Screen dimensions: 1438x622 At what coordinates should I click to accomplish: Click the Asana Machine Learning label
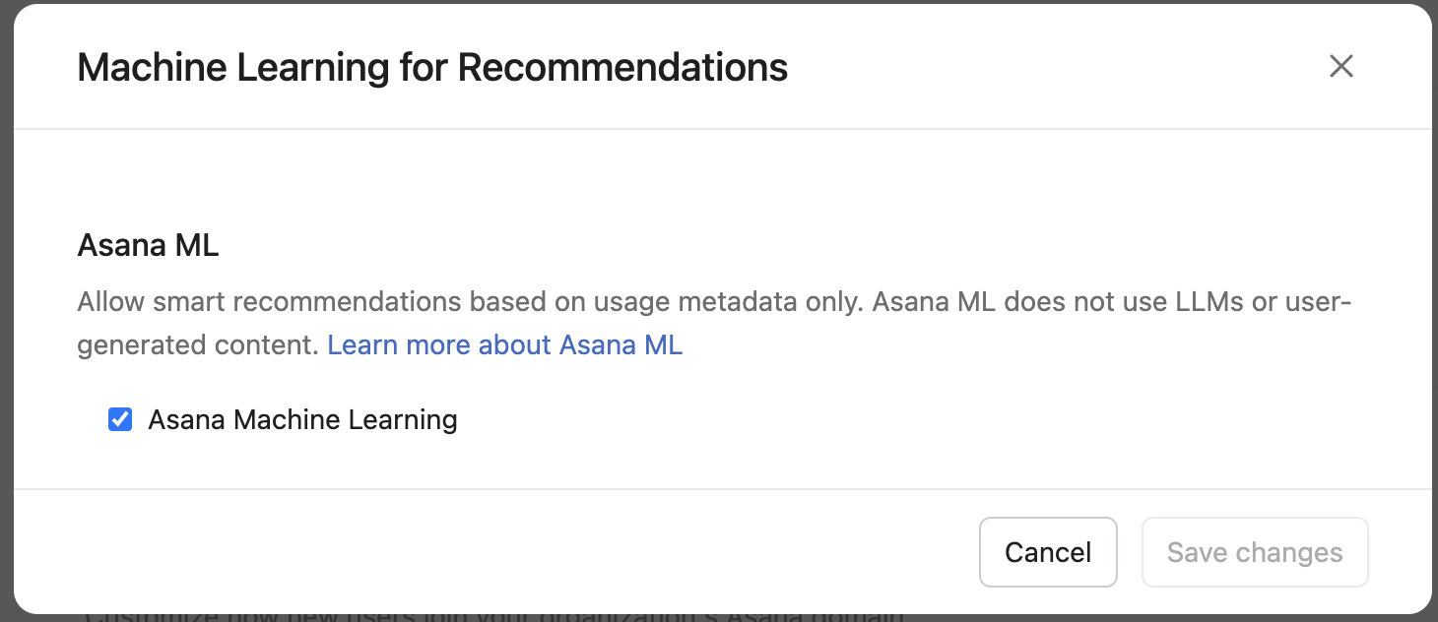[301, 419]
